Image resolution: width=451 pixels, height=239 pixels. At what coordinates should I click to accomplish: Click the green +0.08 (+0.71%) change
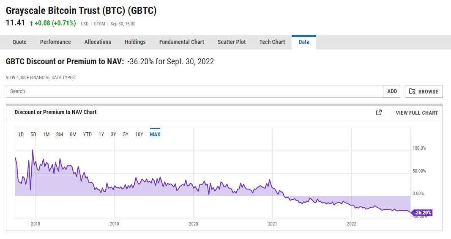(x=55, y=23)
